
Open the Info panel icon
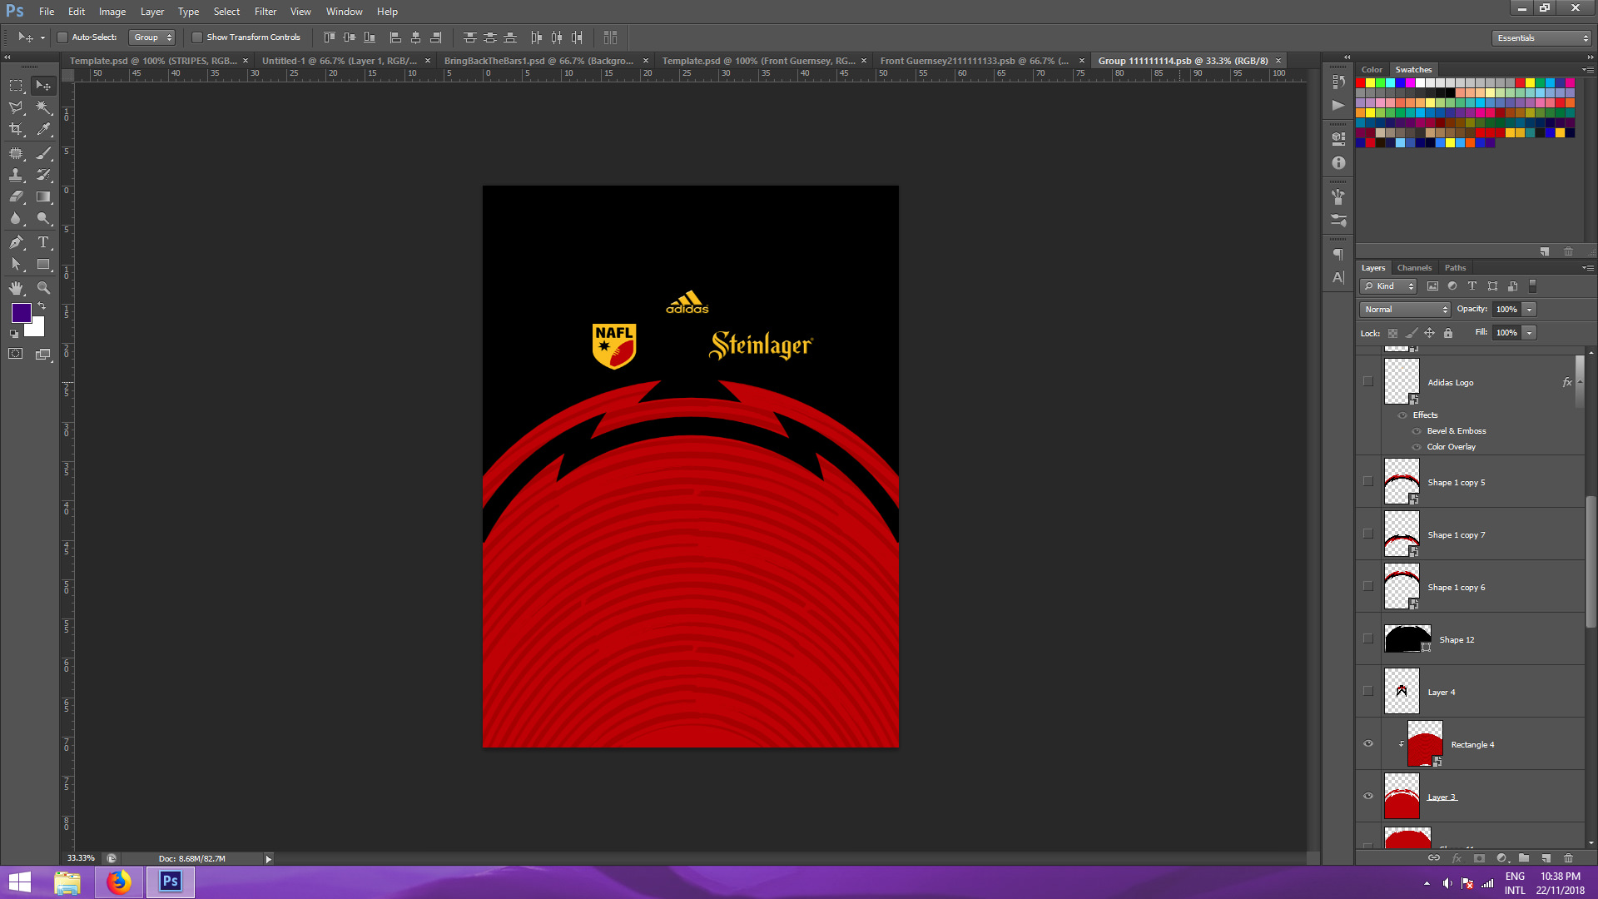tap(1338, 163)
